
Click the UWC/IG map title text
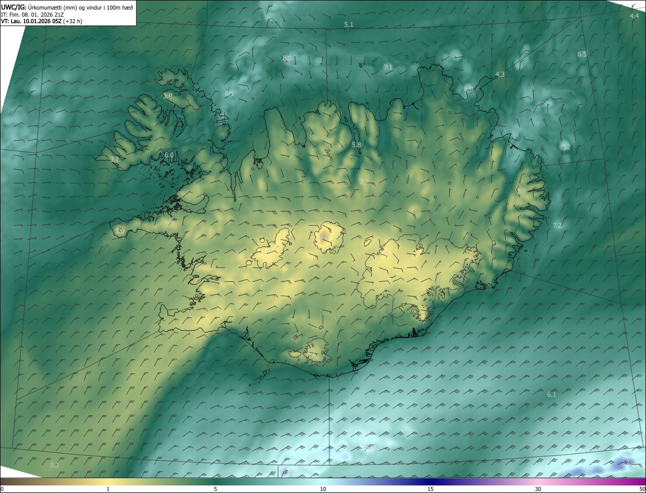point(67,7)
